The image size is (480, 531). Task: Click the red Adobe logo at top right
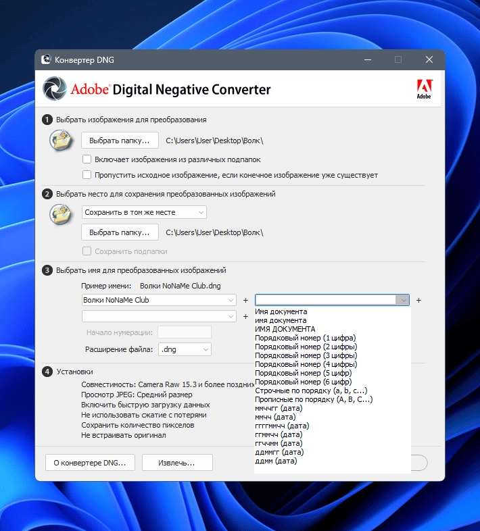424,89
